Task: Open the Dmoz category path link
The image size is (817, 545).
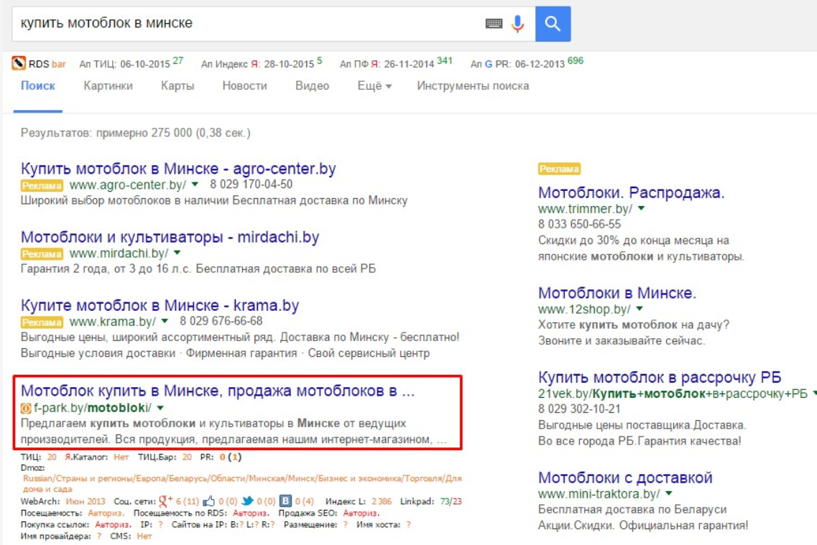Action: 241,483
